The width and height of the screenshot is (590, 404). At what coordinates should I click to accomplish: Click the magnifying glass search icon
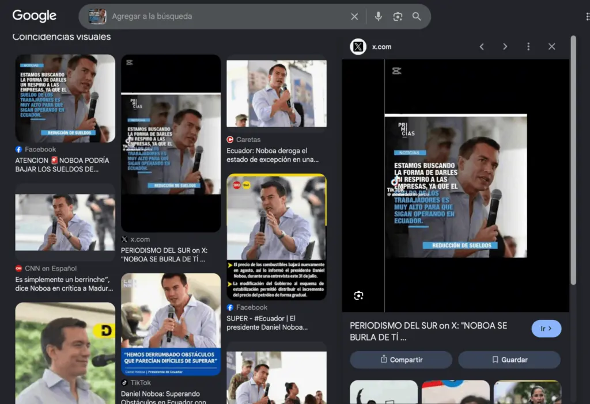tap(417, 17)
